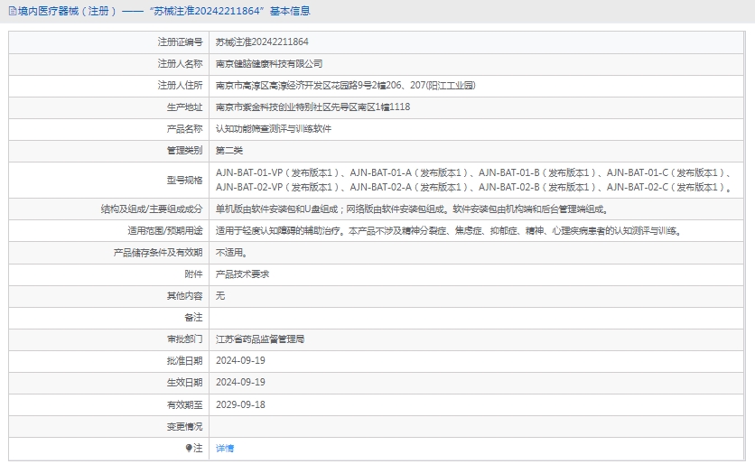This screenshot has width=755, height=464.
Task: Click 产品技术要求 in the 附件 row
Action: [x=242, y=274]
